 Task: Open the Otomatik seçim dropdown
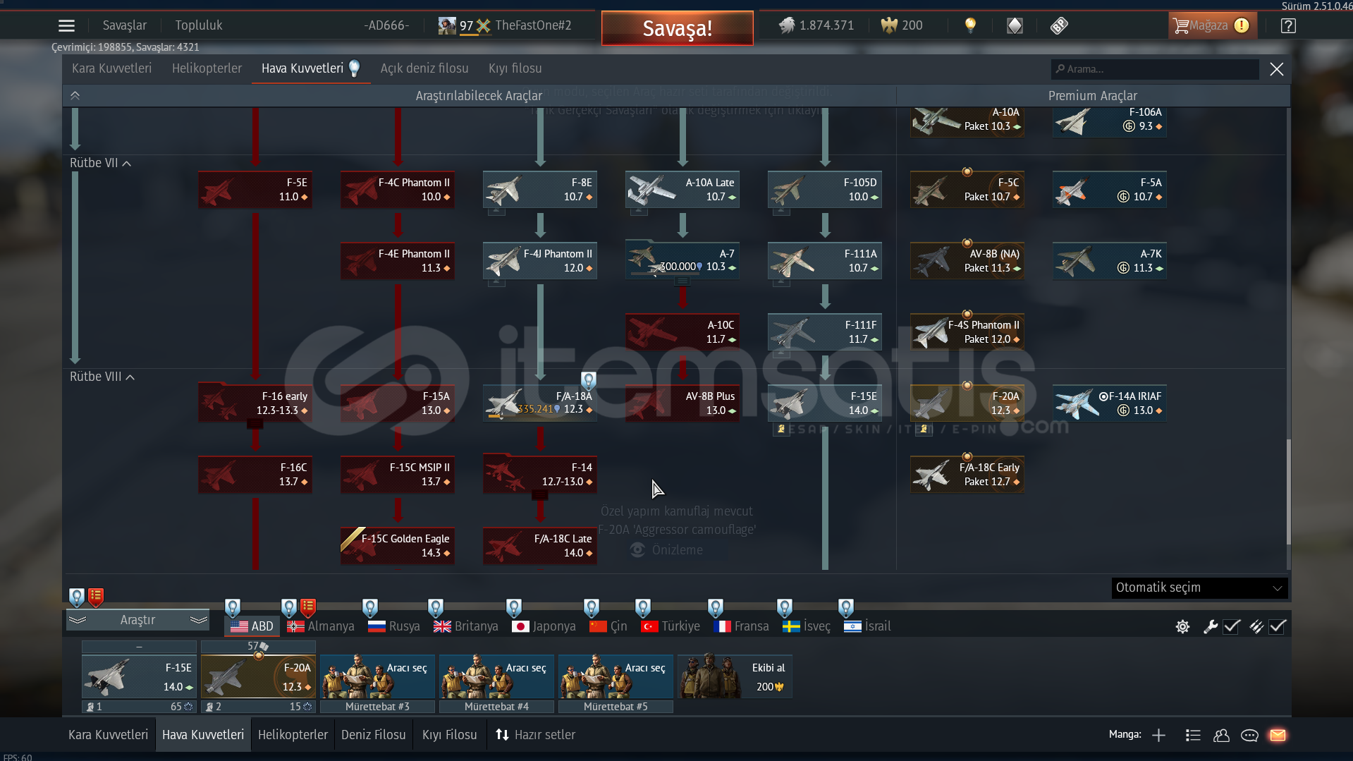click(1199, 588)
